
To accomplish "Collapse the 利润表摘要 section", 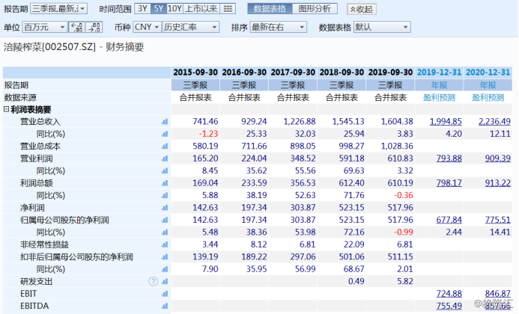I will click(x=7, y=109).
